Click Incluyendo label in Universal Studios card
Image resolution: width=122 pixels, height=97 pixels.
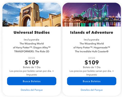click(x=32, y=40)
